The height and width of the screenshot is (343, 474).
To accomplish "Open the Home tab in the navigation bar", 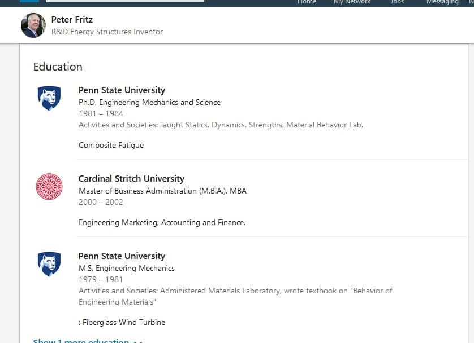I will (307, 2).
